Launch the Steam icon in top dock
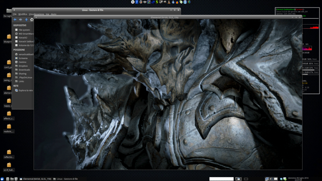 pyautogui.click(x=161, y=2)
